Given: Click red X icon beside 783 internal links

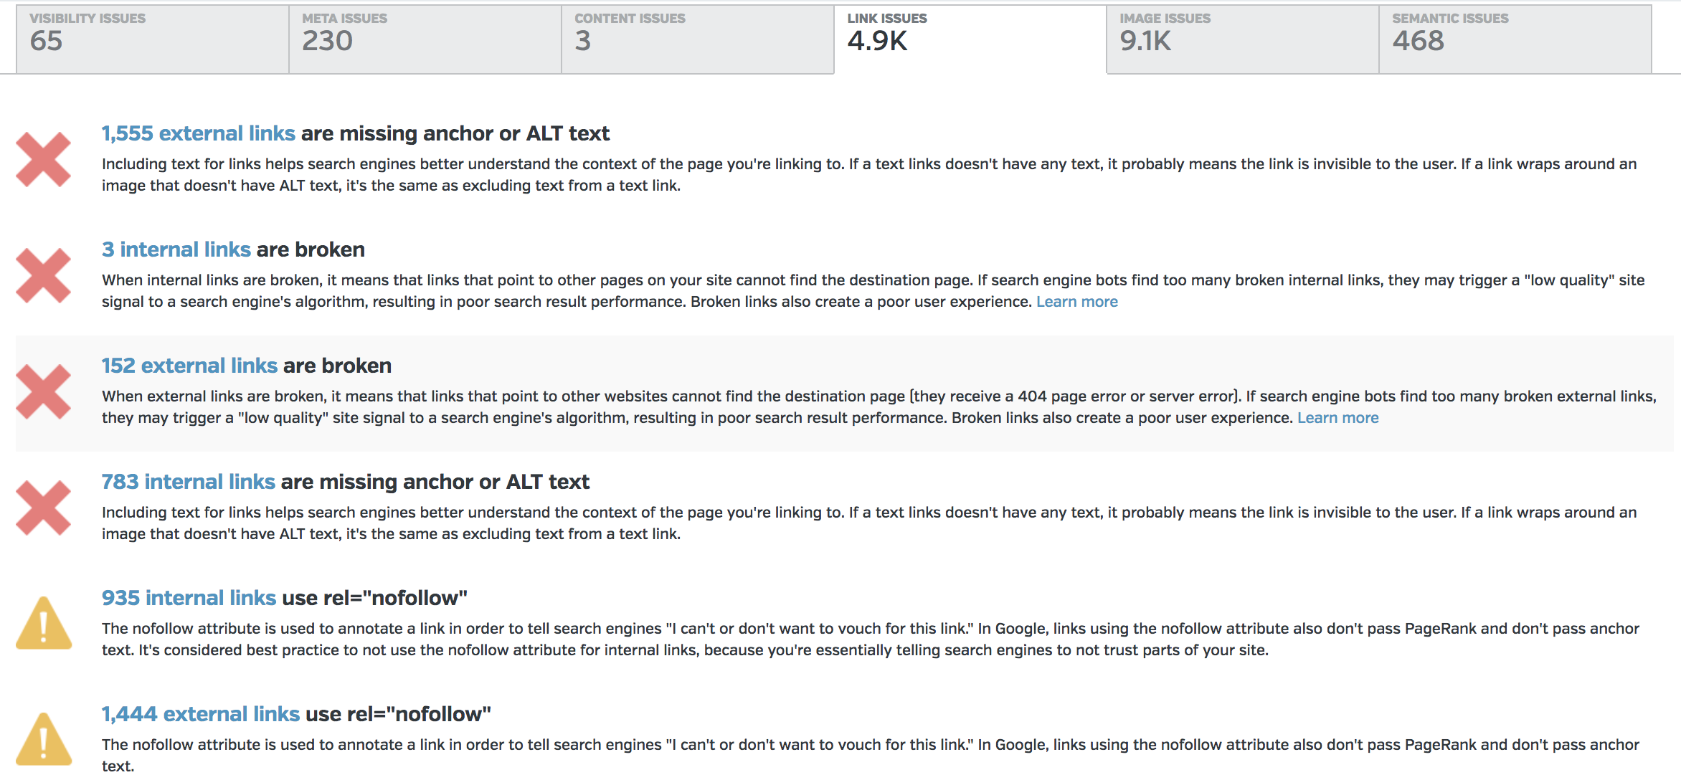Looking at the screenshot, I should (x=43, y=508).
